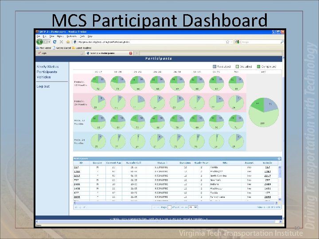Open the Most Visited bookmarks folder
Image resolution: width=319 pixels, height=239 pixels.
pos(43,48)
